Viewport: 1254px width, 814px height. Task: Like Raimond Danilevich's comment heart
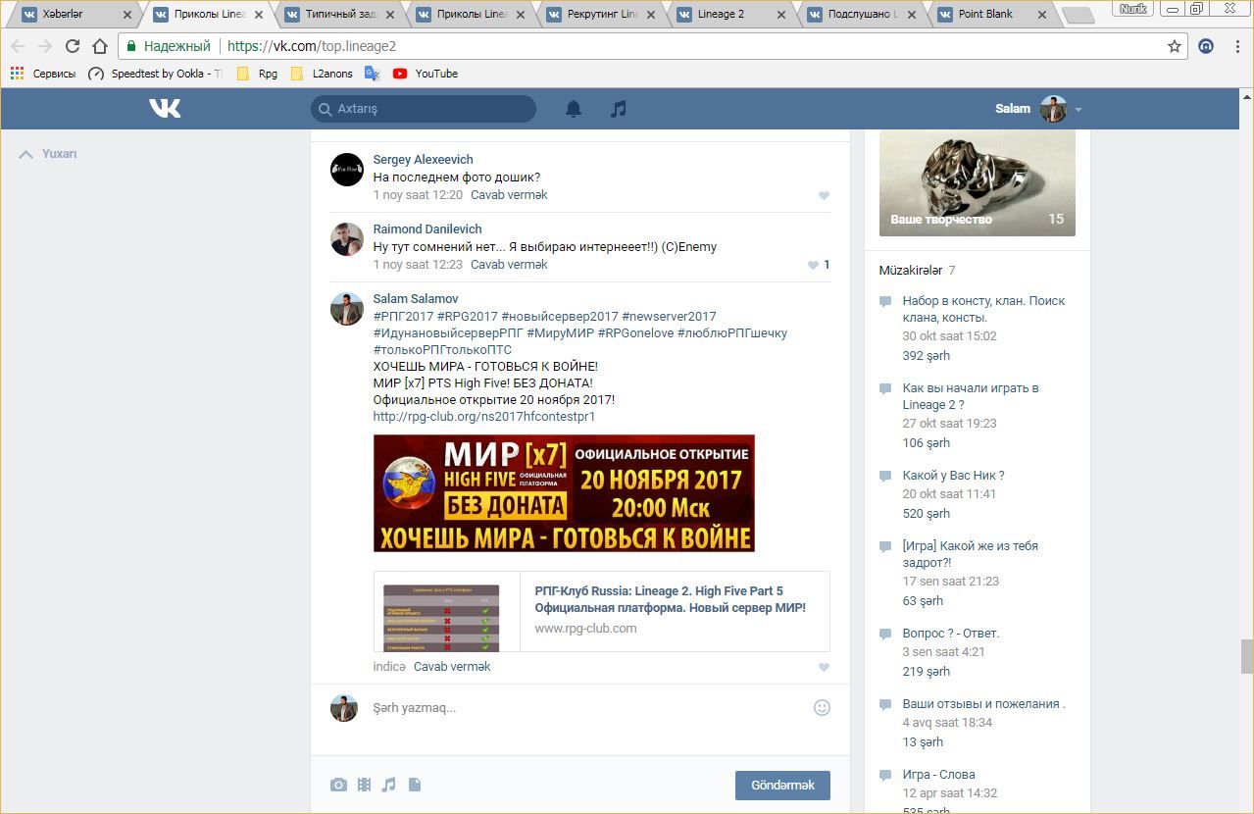(813, 265)
